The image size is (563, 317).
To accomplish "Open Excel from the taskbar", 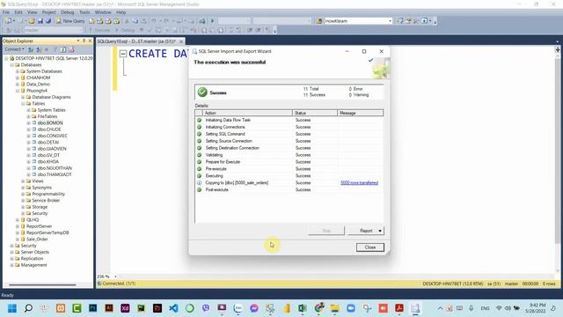I will tap(303, 308).
